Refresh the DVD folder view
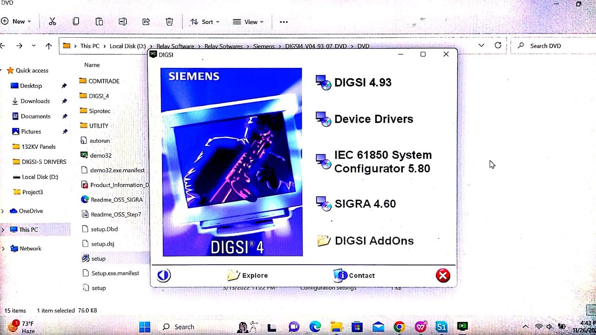This screenshot has width=596, height=335. coord(498,45)
